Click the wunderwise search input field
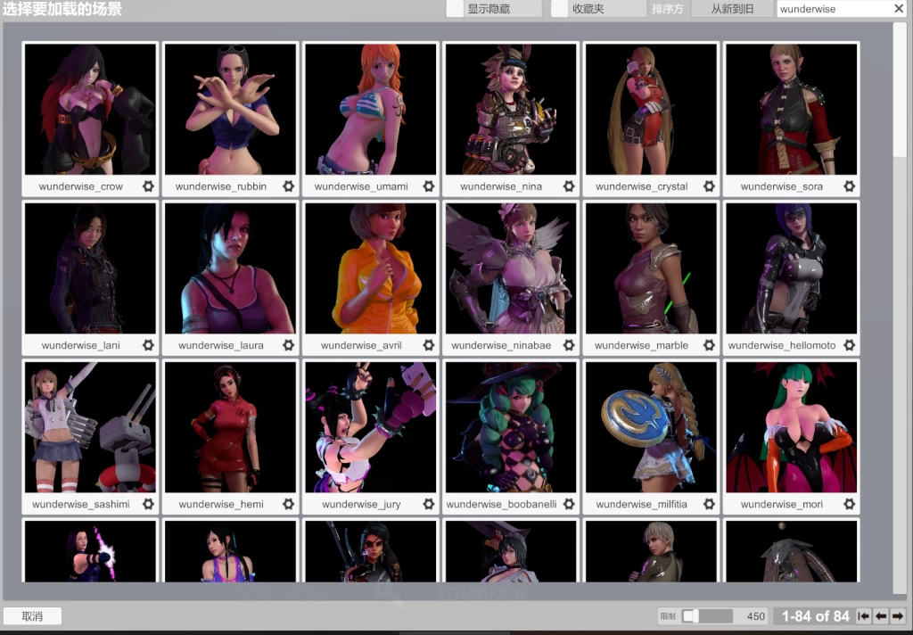 point(833,9)
